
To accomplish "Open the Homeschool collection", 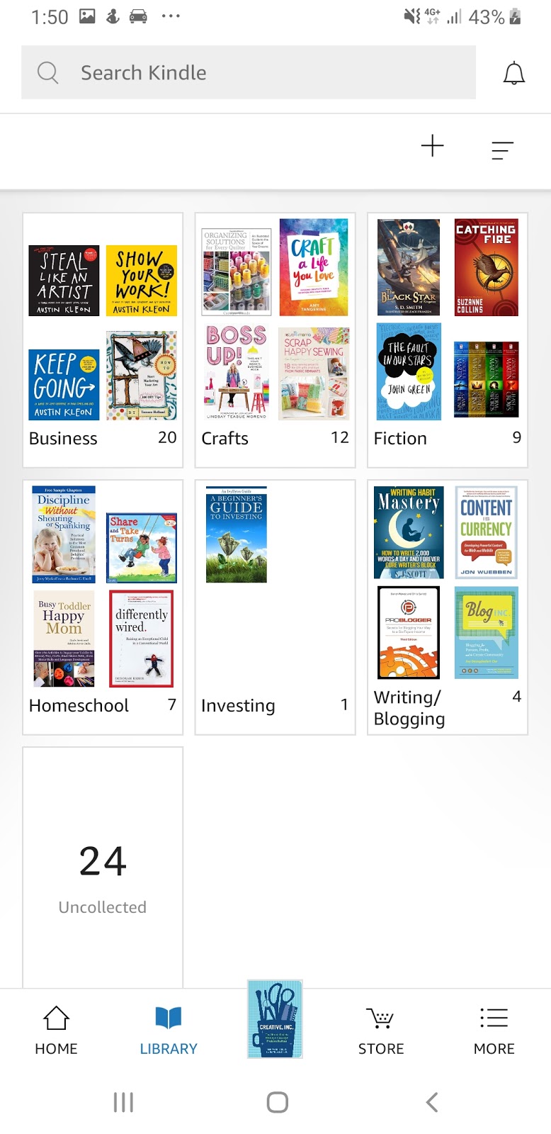I will [103, 607].
